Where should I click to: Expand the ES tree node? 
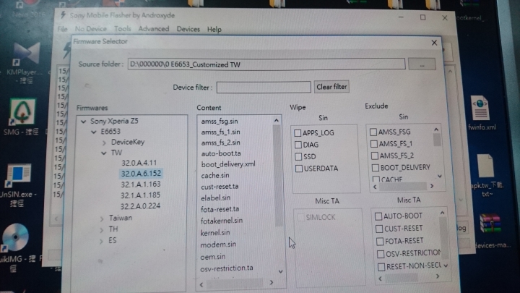(101, 241)
